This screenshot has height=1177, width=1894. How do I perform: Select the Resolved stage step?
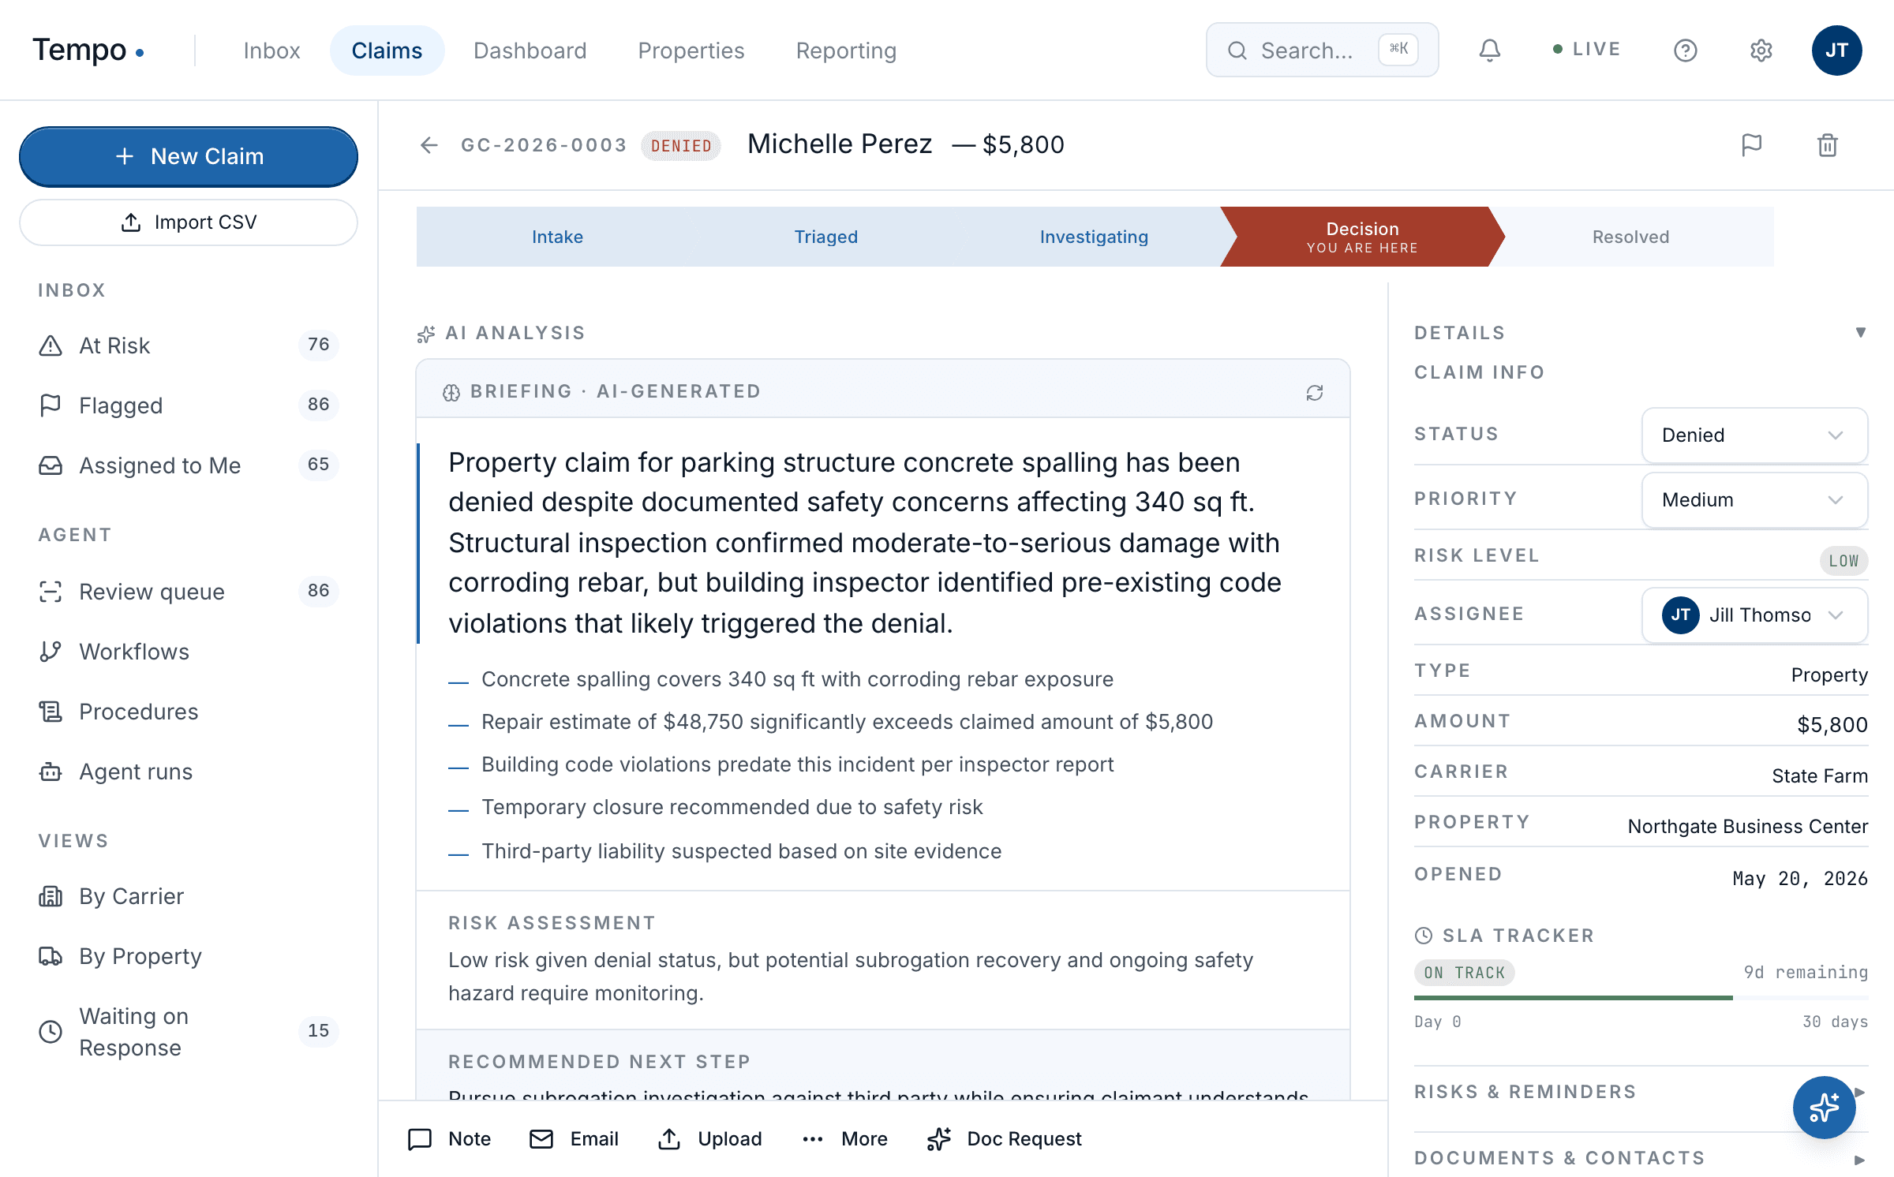click(1630, 237)
